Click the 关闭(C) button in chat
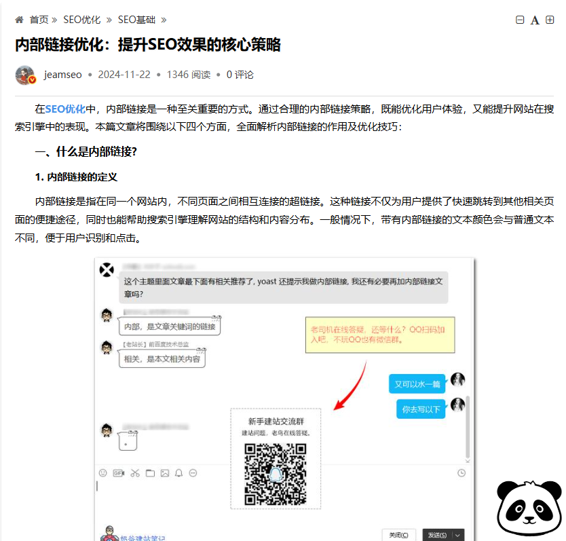Viewport: 566px width, 541px height. click(x=399, y=535)
